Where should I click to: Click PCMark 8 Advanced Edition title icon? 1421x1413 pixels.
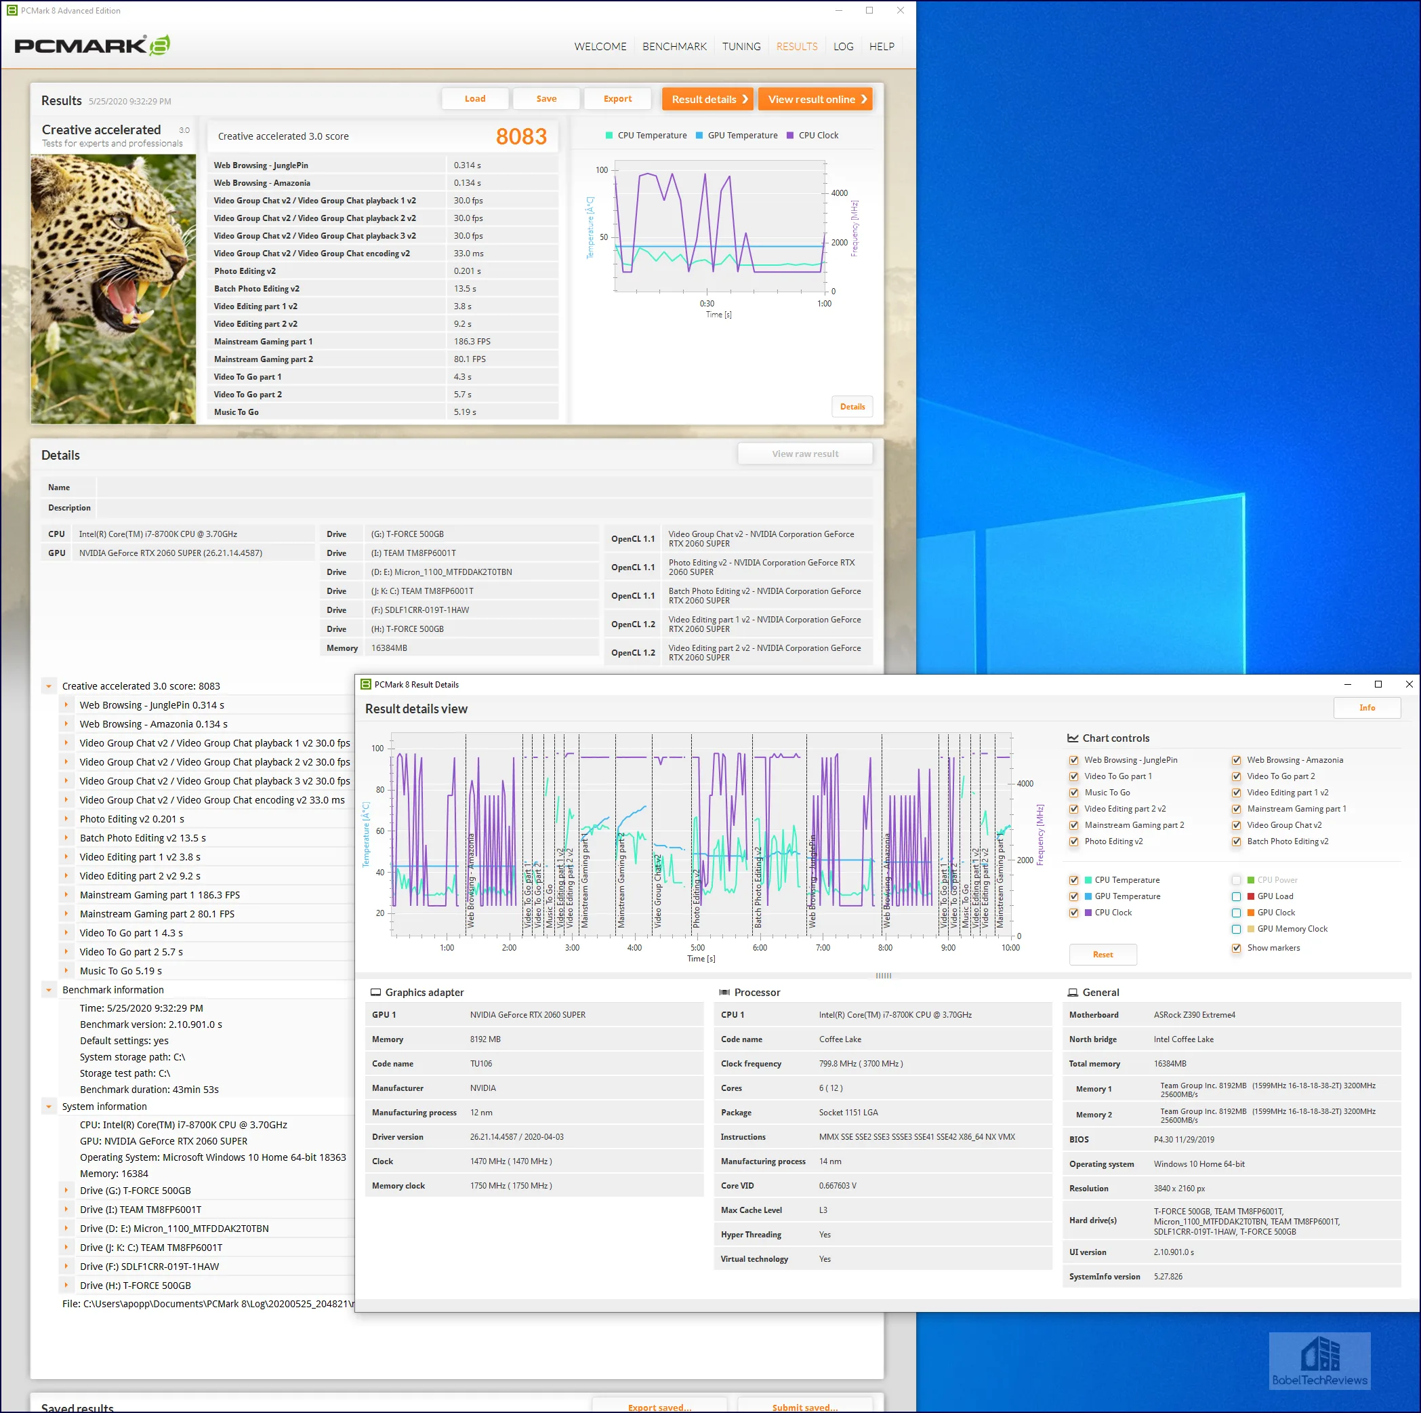point(12,10)
